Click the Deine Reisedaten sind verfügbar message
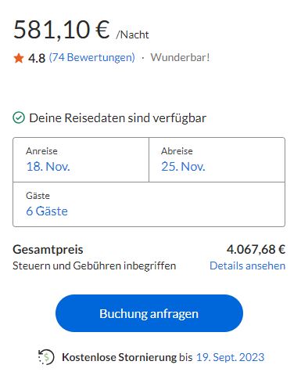Screen dimensions: 301x372 [118, 118]
